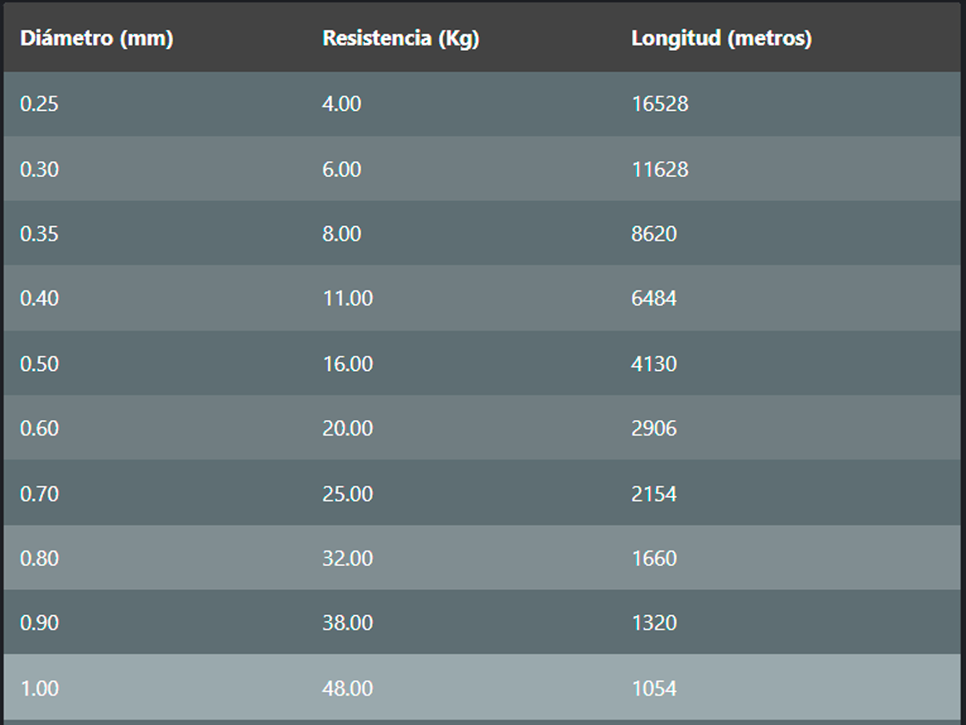Click the 8620 length value

(x=654, y=233)
